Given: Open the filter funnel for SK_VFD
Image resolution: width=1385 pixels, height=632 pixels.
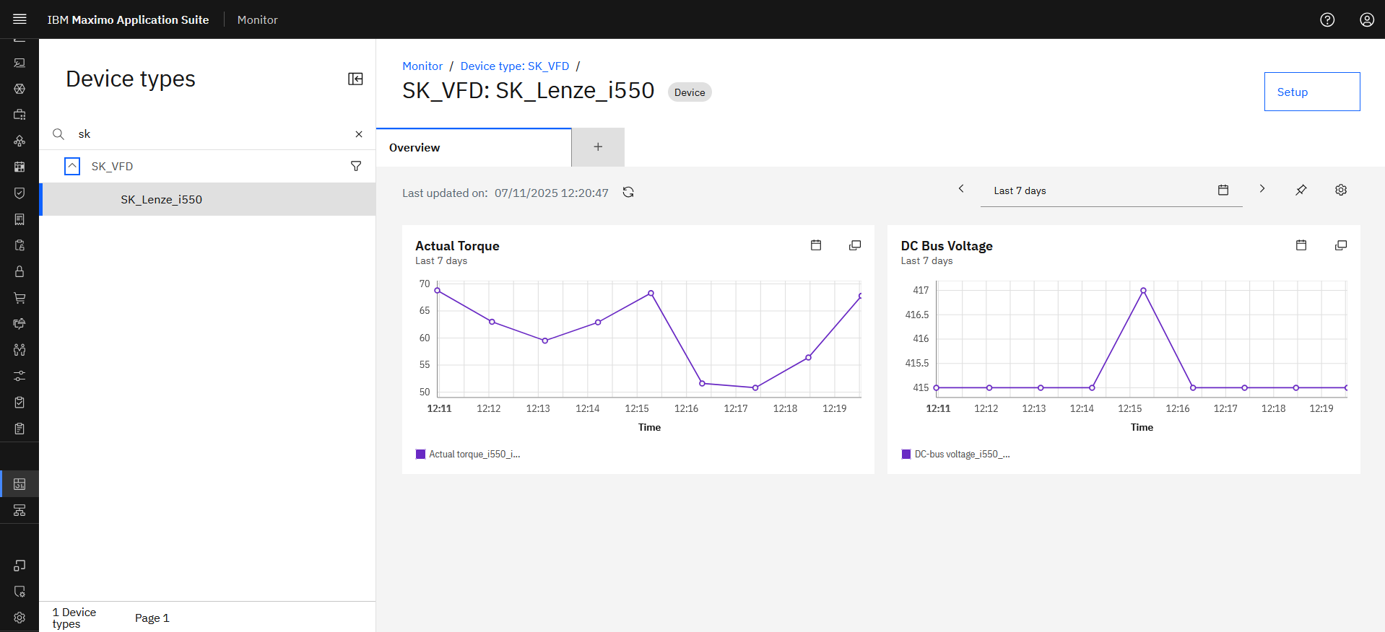Looking at the screenshot, I should point(356,166).
